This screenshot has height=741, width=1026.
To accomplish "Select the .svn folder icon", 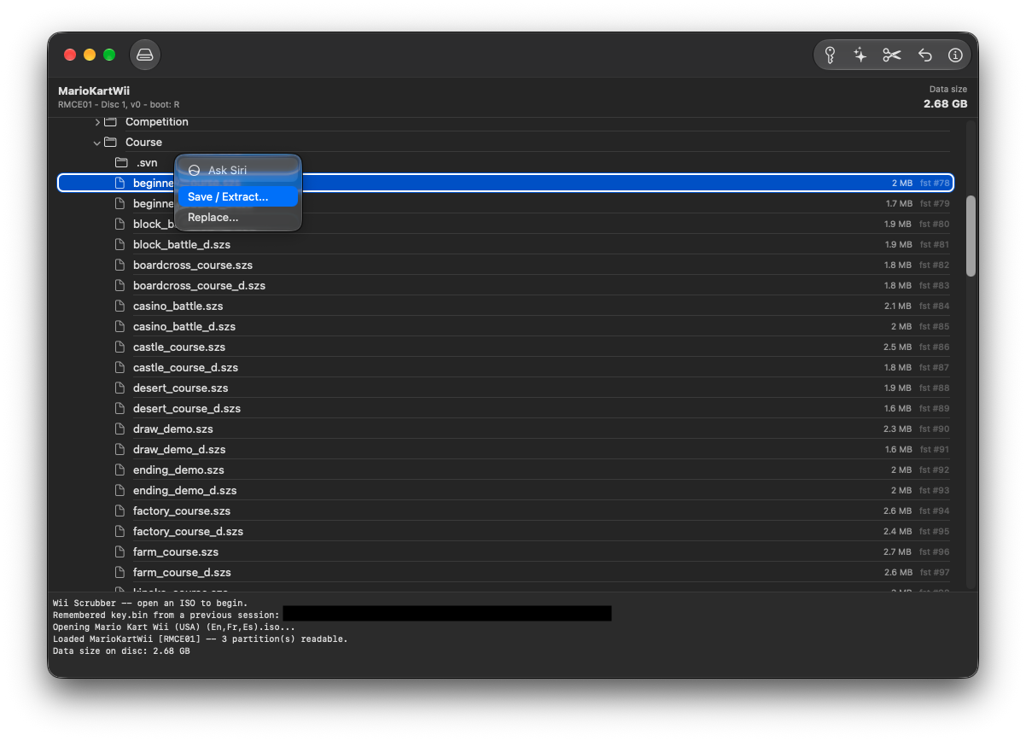I will click(x=120, y=163).
